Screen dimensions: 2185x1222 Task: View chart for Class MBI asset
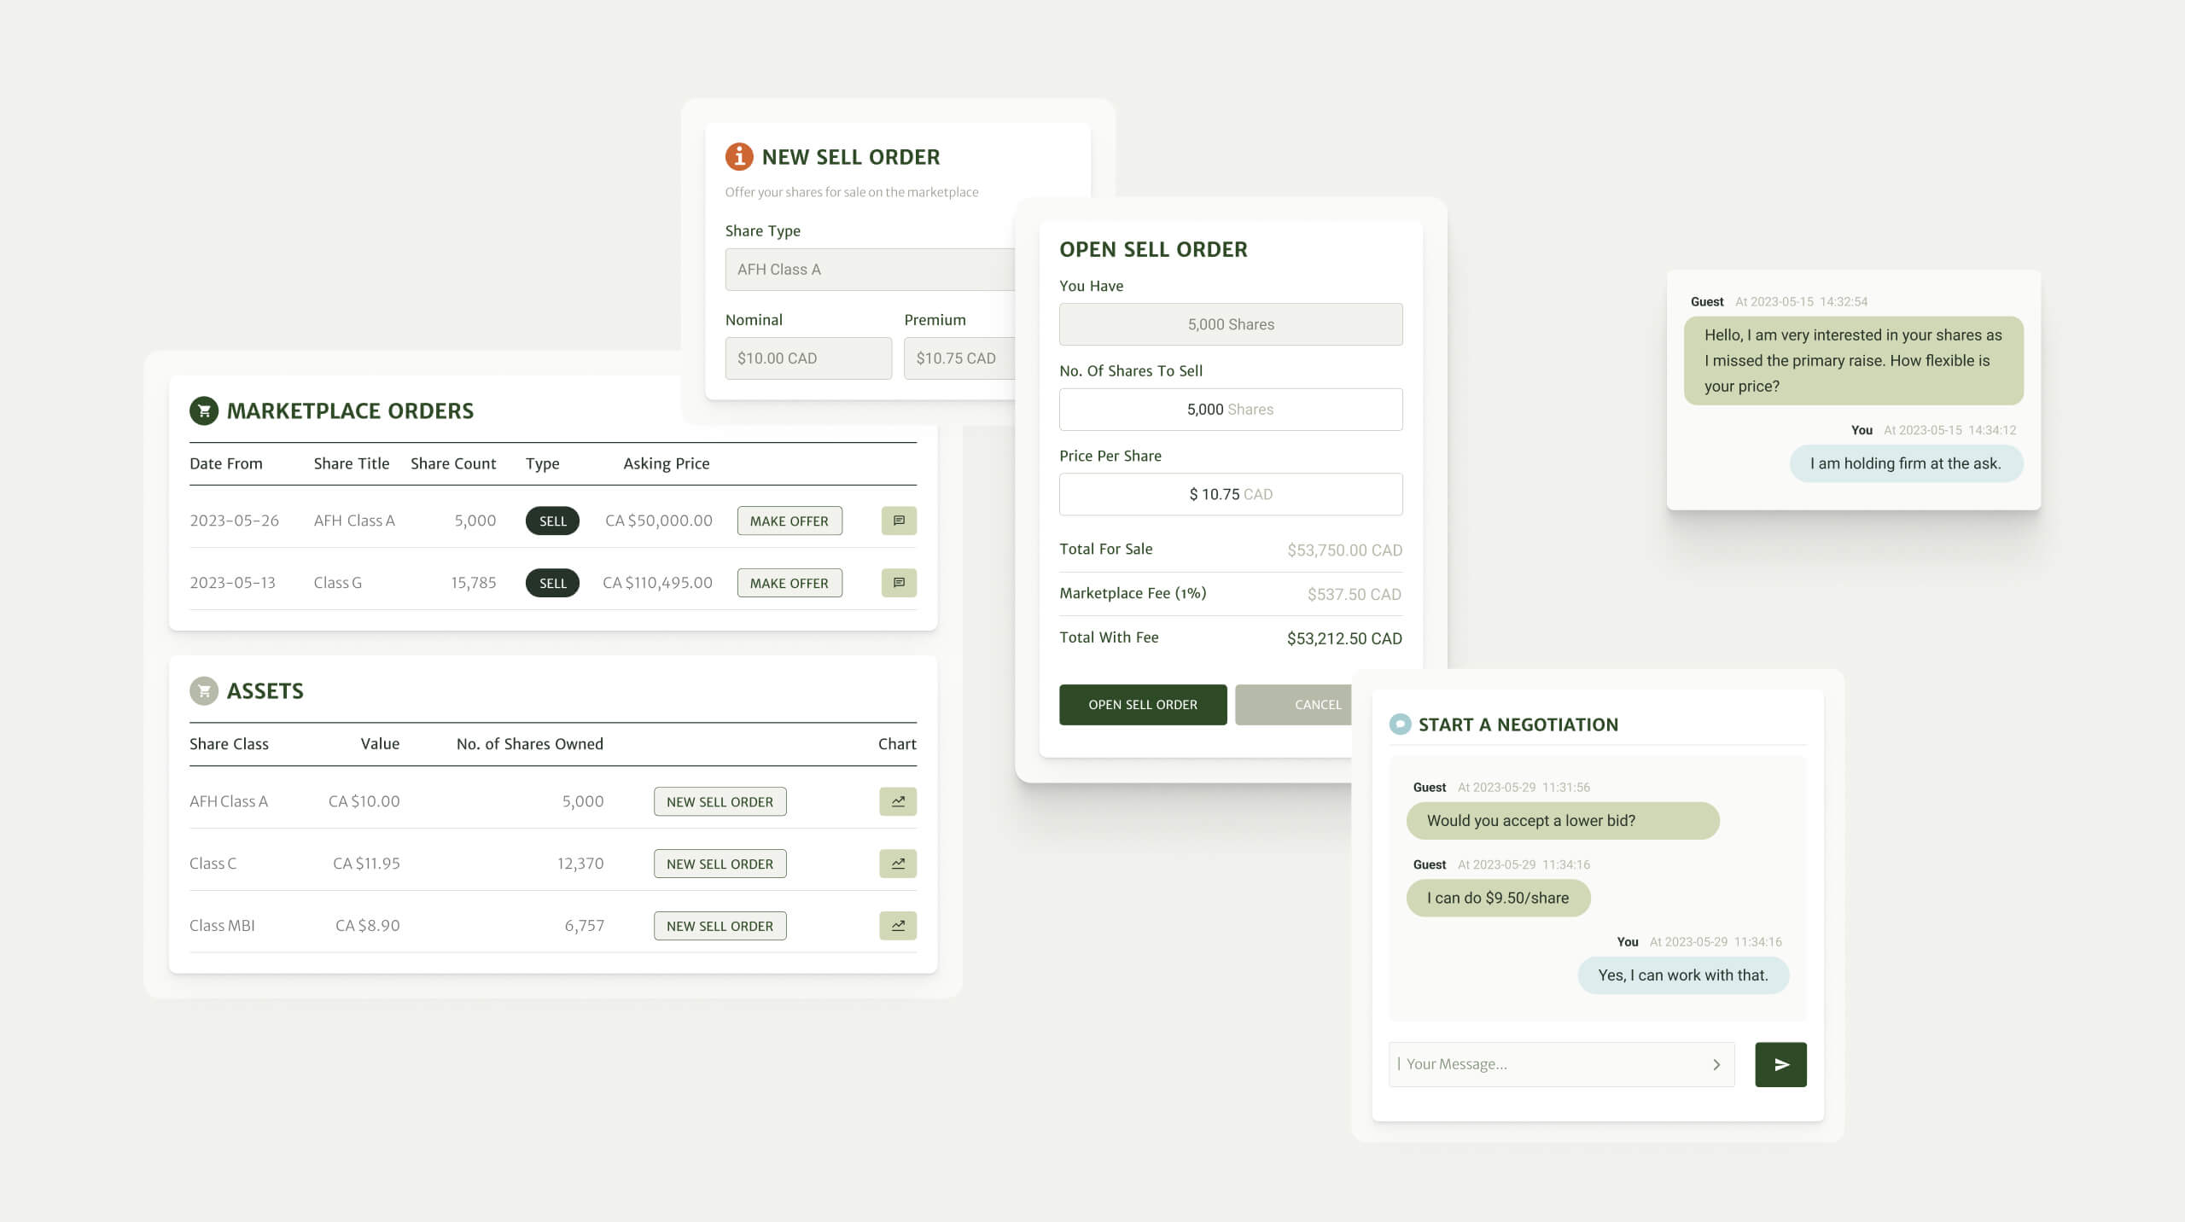point(898,926)
